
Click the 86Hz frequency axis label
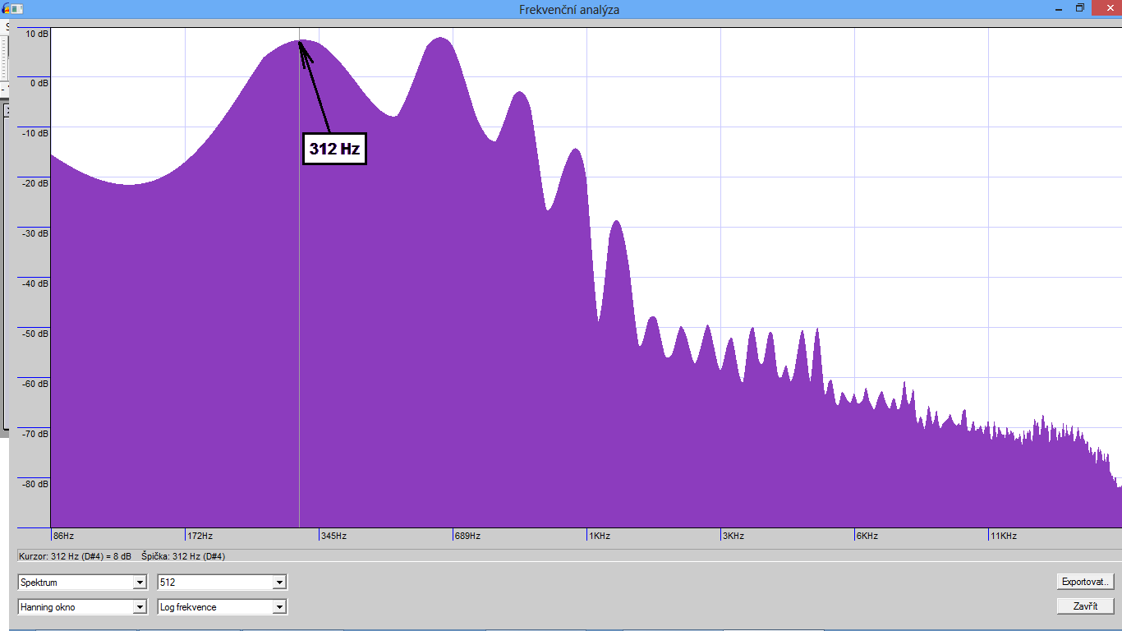63,536
